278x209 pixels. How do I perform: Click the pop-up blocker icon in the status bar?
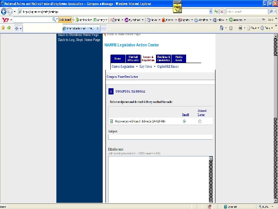pos(210,207)
